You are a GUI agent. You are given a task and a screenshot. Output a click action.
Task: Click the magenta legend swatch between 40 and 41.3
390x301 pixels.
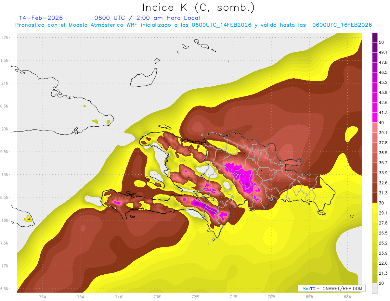(x=375, y=118)
